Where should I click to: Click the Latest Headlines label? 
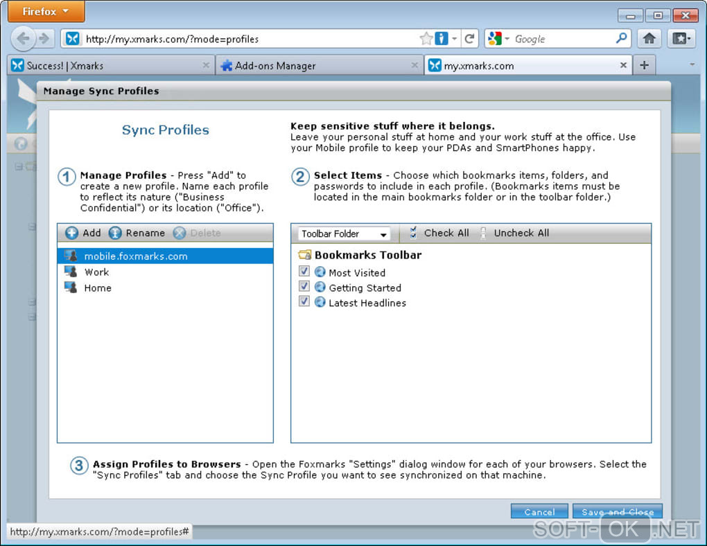[367, 303]
